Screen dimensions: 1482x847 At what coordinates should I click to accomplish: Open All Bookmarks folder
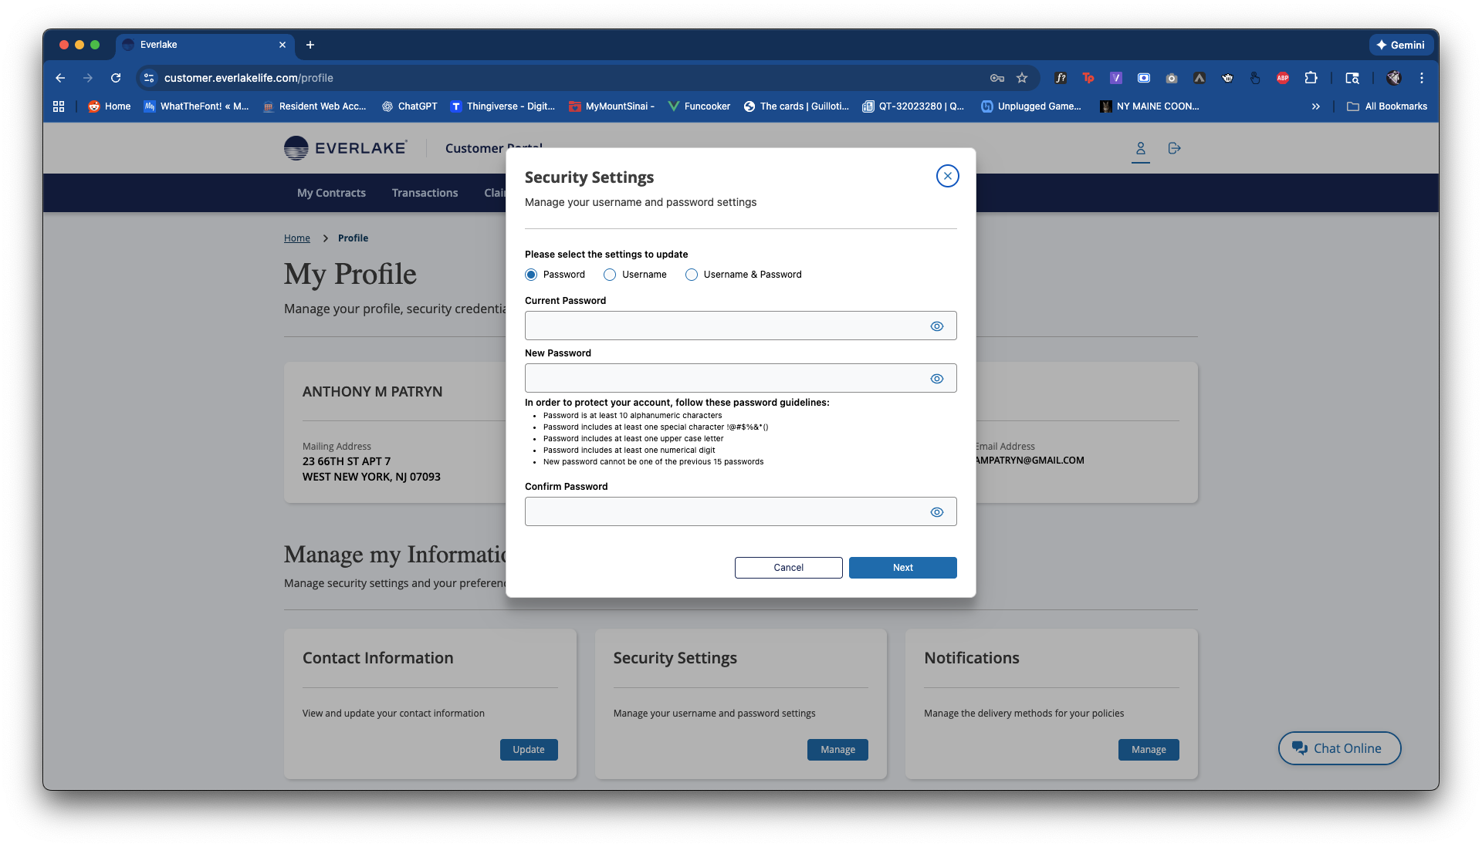click(1387, 106)
